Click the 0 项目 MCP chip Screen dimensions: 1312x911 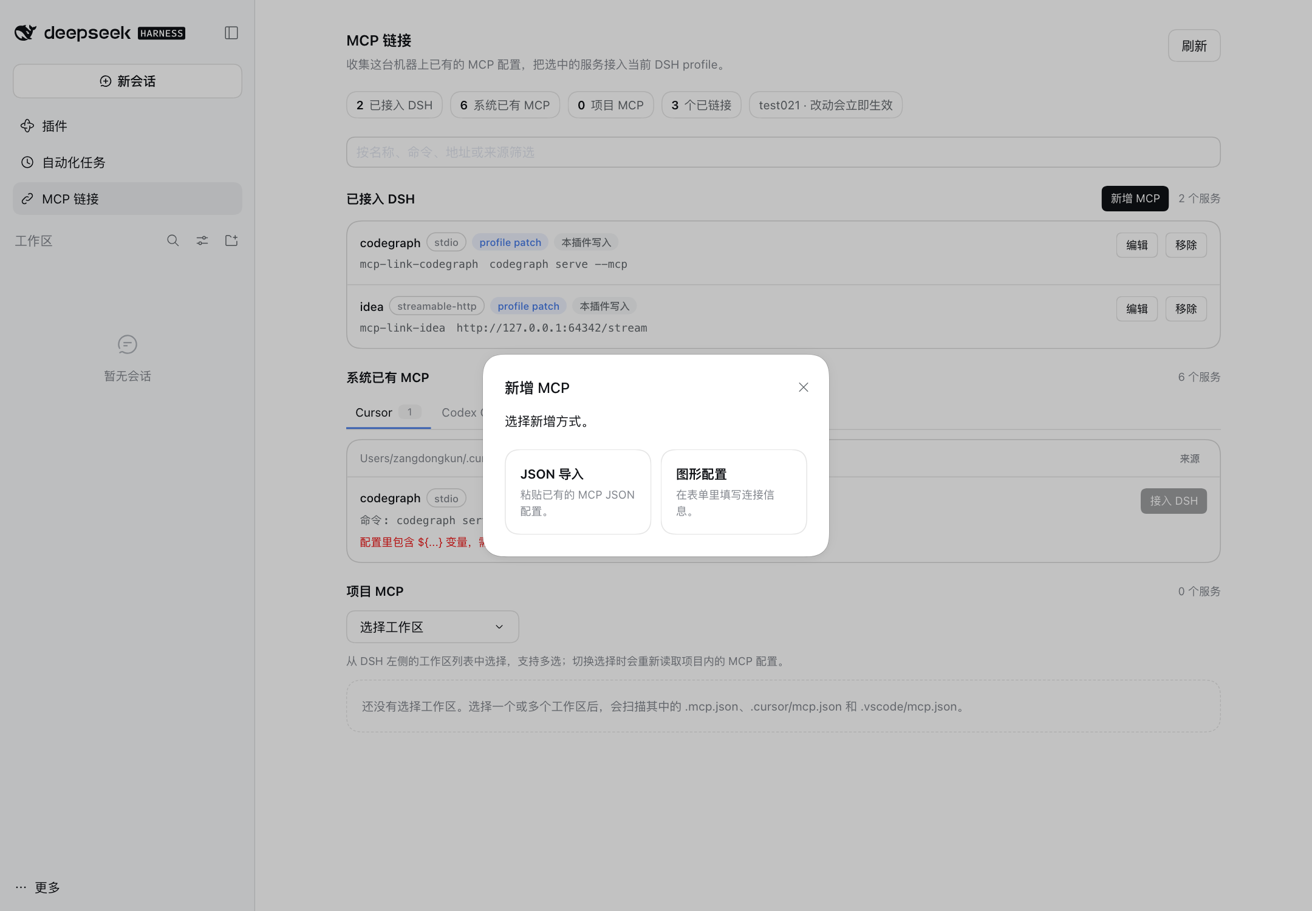coord(610,105)
